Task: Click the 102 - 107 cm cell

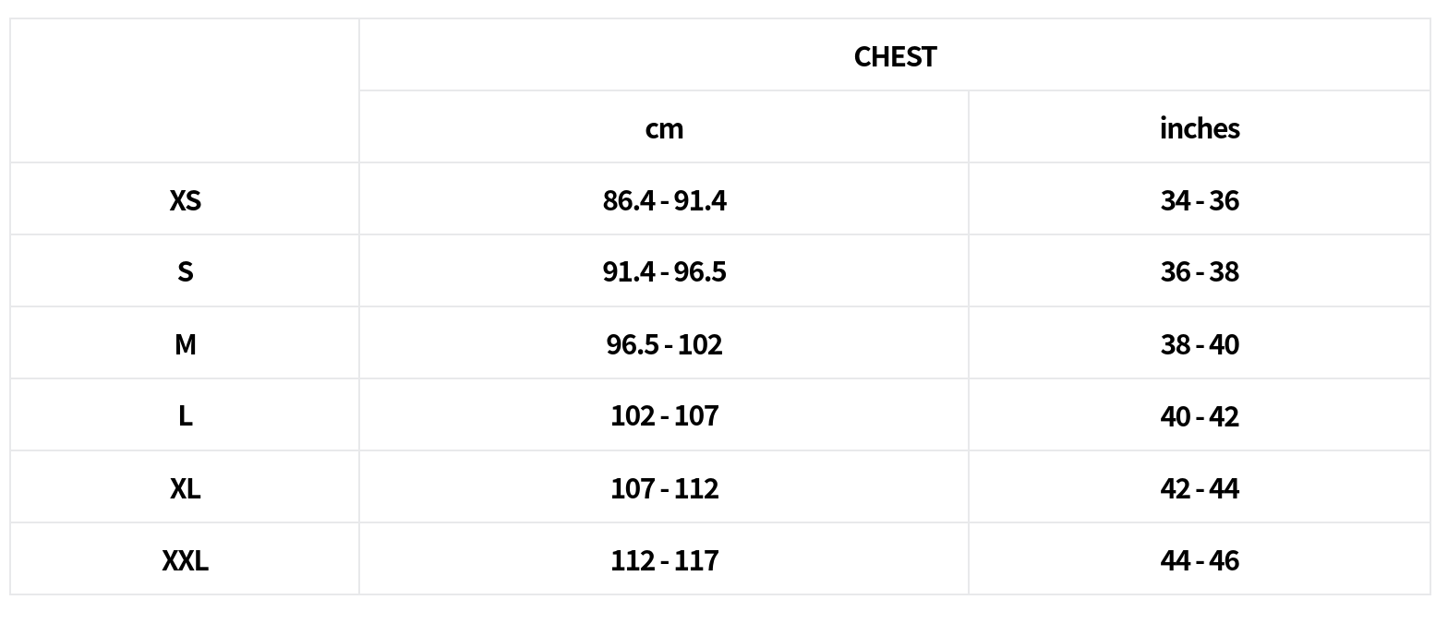Action: click(x=664, y=416)
